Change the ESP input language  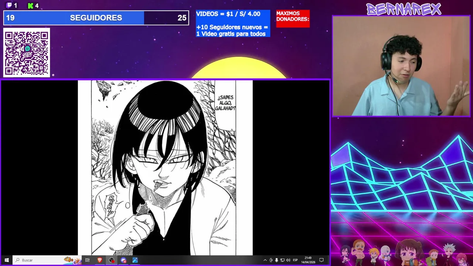pyautogui.click(x=295, y=260)
